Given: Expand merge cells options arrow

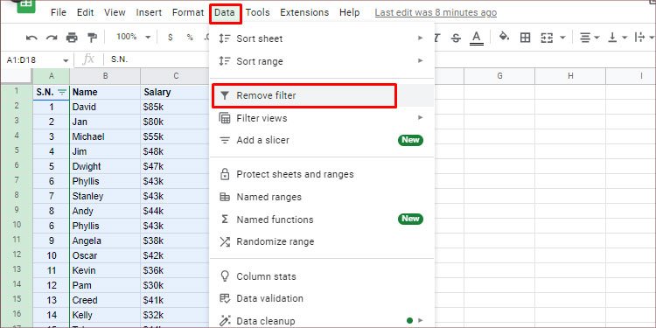Looking at the screenshot, I should (562, 38).
